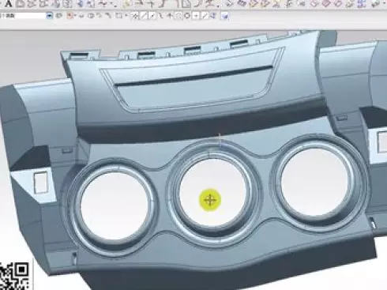Screen dimensions: 387x290
Task: Select the small rectangular cutout on left bracket
Action: tap(41, 182)
